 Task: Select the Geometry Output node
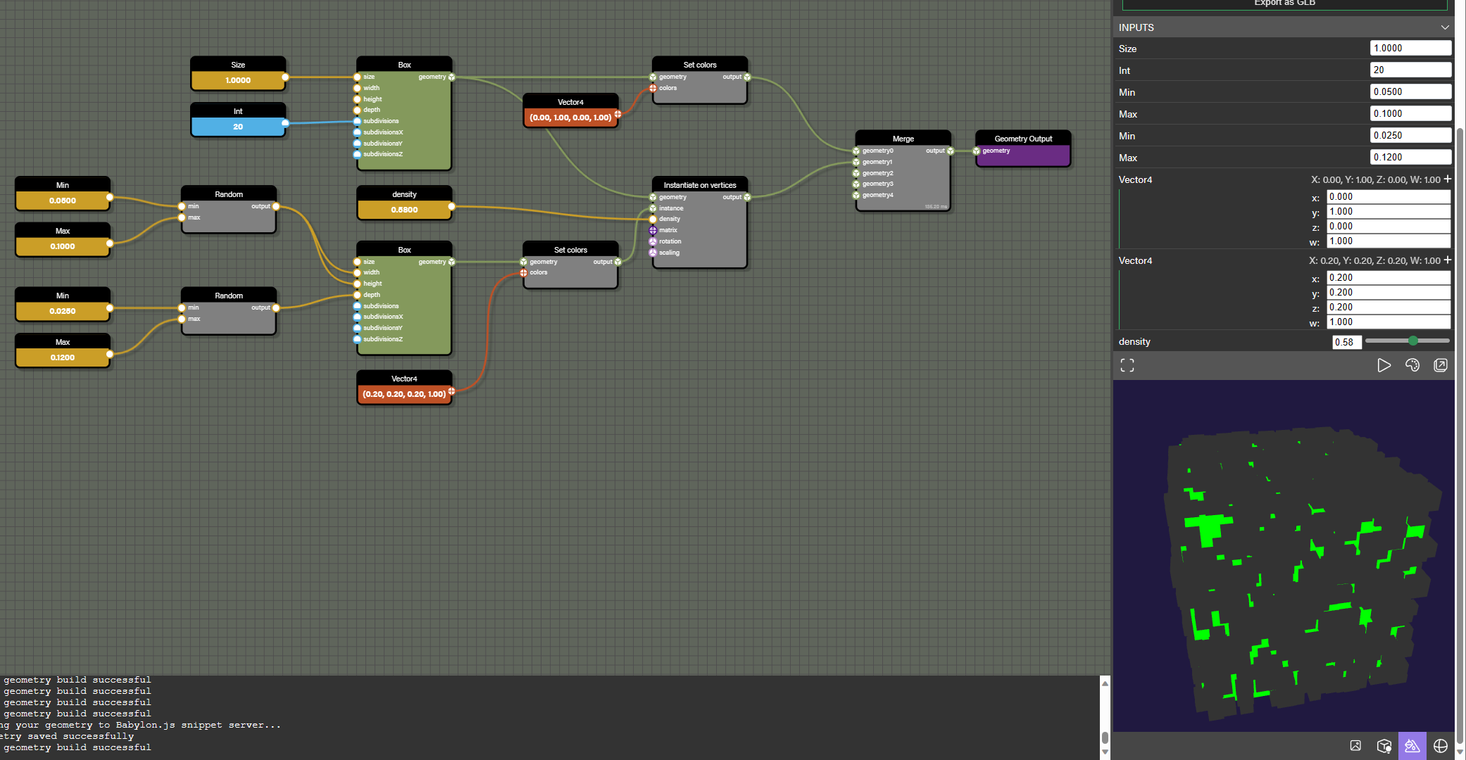click(1022, 139)
